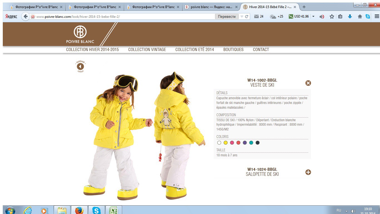The image size is (380, 214).
Task: Expand the Salopette de Ski section
Action: 308,172
